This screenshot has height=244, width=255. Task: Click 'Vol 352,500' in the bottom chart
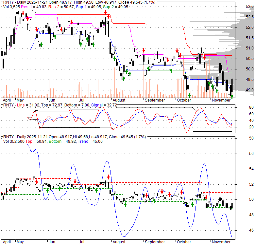(14, 141)
